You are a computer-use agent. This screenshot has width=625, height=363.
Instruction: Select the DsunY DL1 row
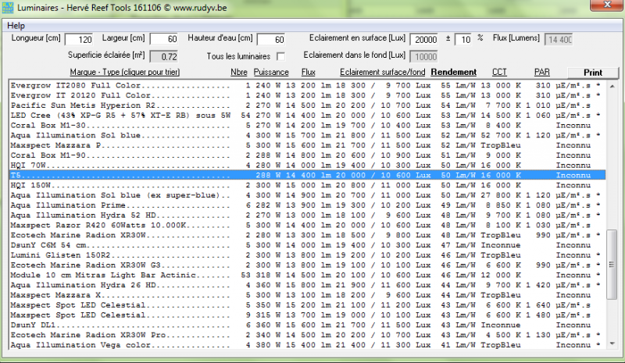pos(307,325)
